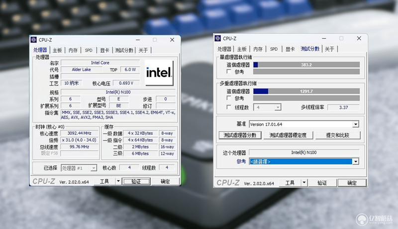Click 验证 button in right CPU-Z window
The height and width of the screenshot is (229, 398).
tap(322, 183)
